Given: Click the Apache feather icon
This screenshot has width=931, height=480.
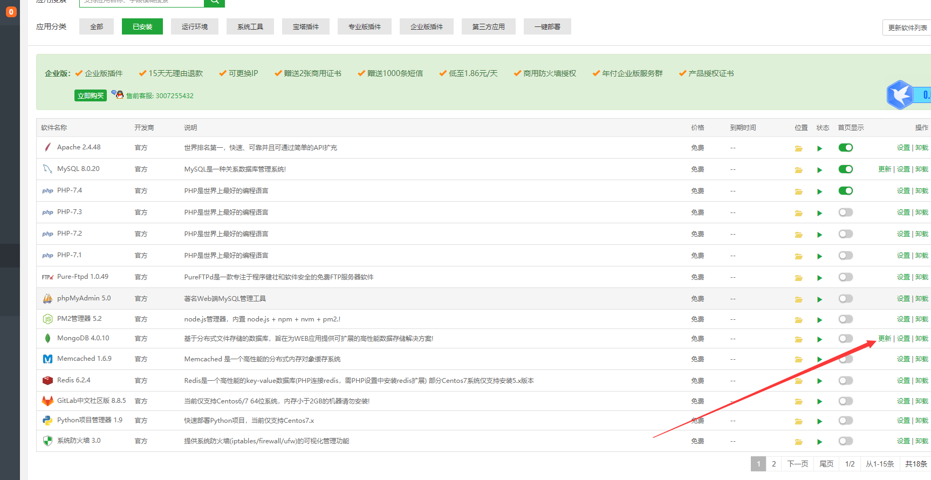Looking at the screenshot, I should [47, 147].
